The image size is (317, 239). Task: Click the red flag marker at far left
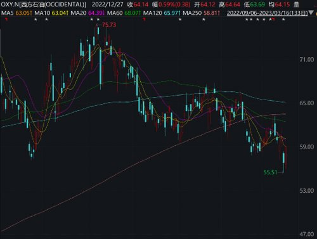point(6,20)
